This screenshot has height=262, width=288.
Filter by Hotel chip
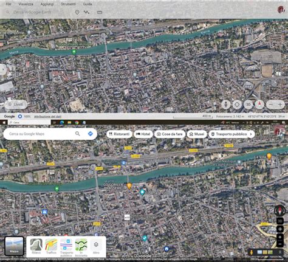click(x=143, y=134)
